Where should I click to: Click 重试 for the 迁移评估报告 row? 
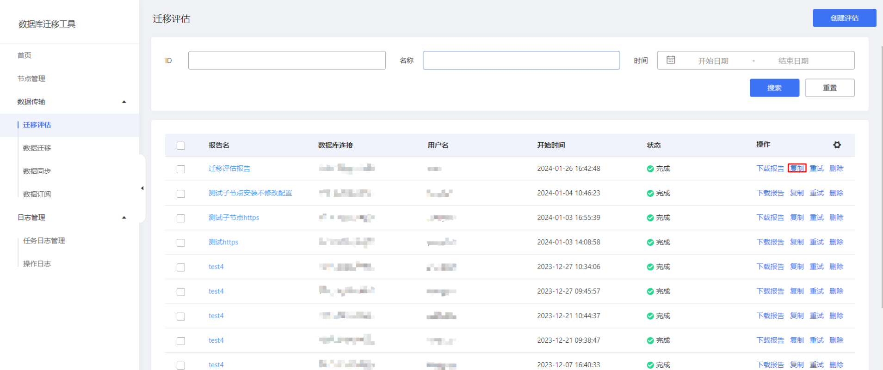pyautogui.click(x=817, y=168)
